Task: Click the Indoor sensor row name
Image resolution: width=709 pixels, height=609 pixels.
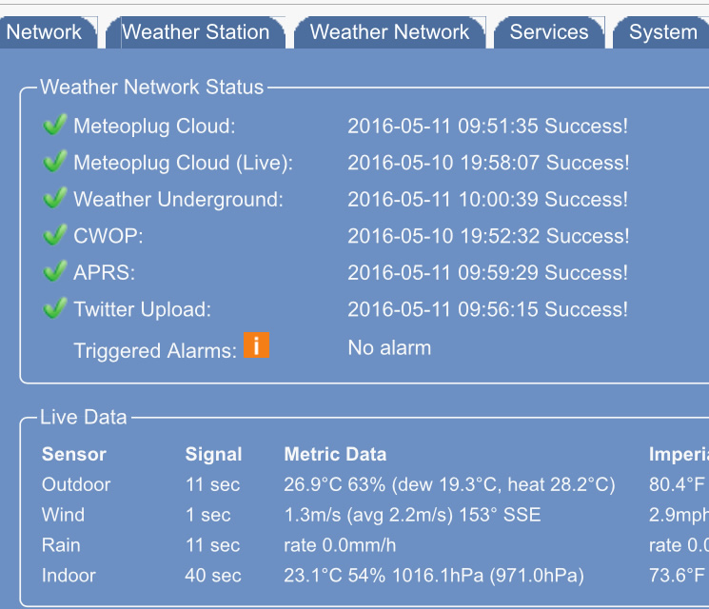Action: pos(69,576)
